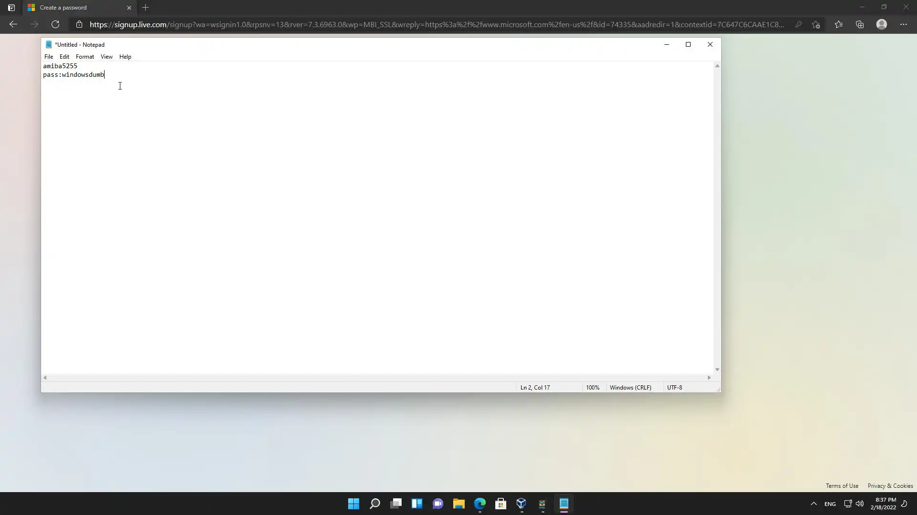Open browser Favorites star icon
The image size is (917, 515).
(838, 24)
